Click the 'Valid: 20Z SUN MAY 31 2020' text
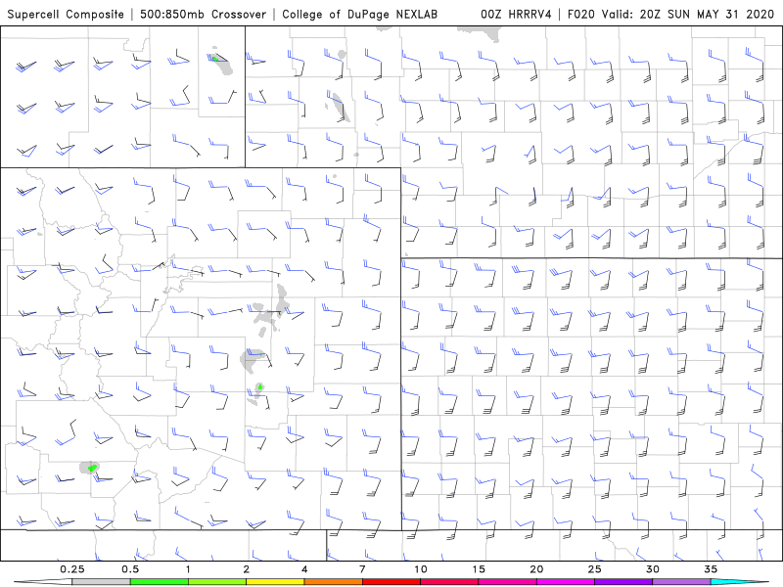This screenshot has height=587, width=783. (688, 14)
